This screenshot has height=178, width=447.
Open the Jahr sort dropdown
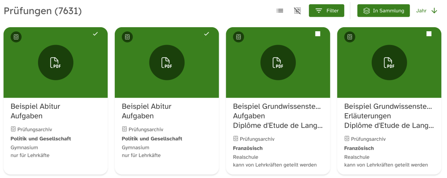(x=421, y=11)
